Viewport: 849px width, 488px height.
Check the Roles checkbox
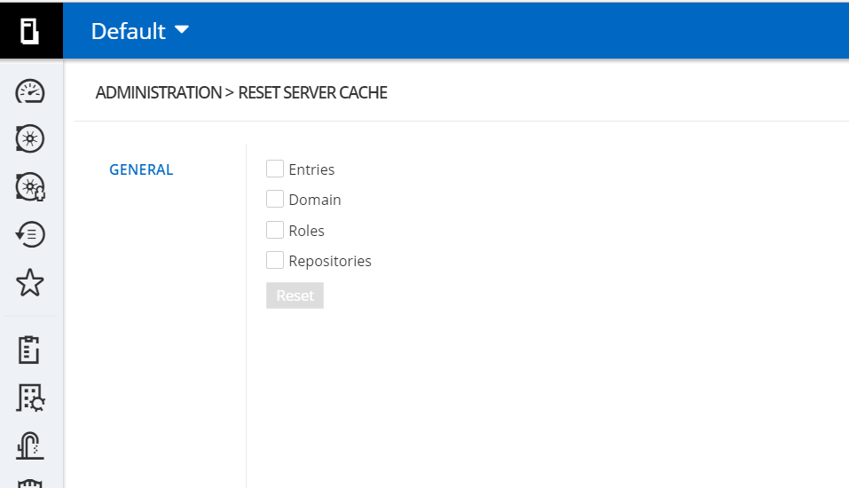pyautogui.click(x=275, y=230)
